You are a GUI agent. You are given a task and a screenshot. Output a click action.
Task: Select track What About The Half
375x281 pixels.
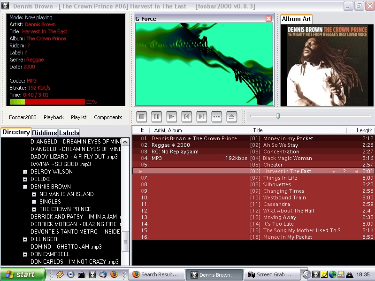coord(253,211)
